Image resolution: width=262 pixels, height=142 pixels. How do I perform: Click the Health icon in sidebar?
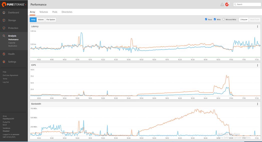click(x=4, y=54)
